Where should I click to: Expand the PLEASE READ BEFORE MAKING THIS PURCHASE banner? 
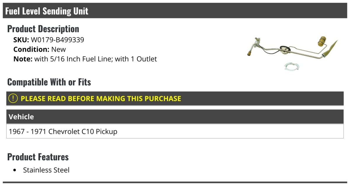[175, 99]
